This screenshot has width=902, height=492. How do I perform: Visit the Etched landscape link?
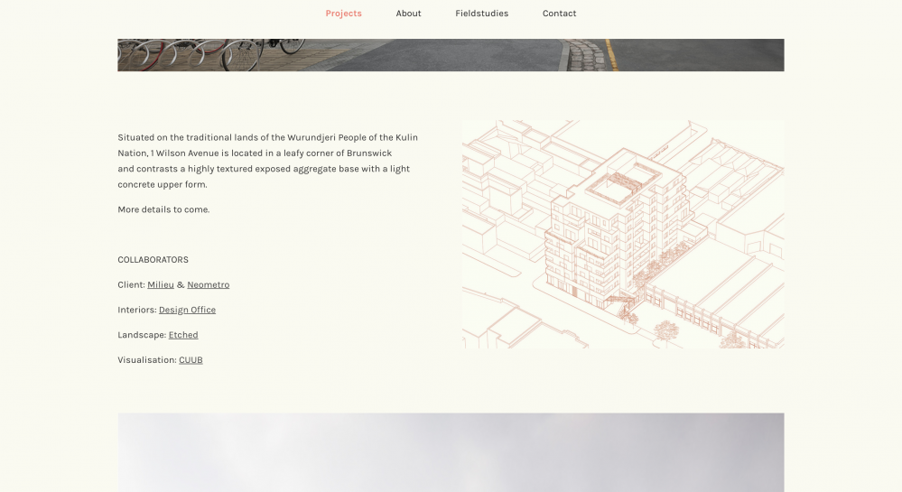pos(183,335)
